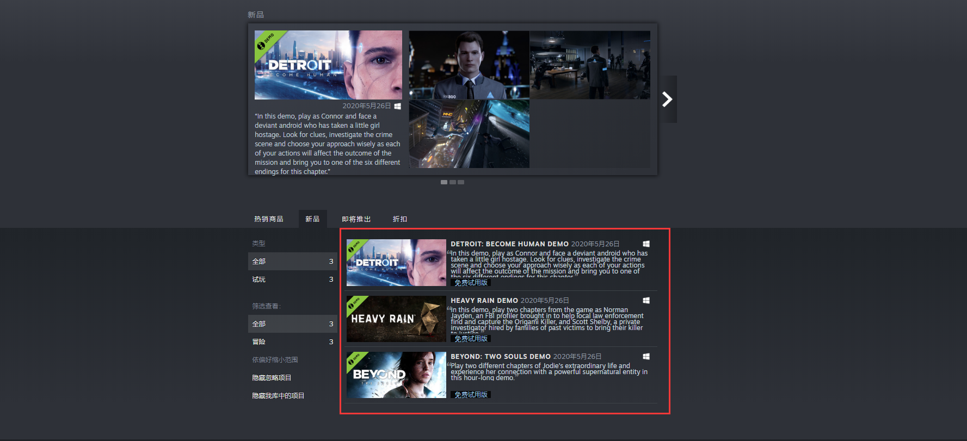This screenshot has width=967, height=441.
Task: Click 免费试用版 button for Detroit demo
Action: click(x=471, y=282)
